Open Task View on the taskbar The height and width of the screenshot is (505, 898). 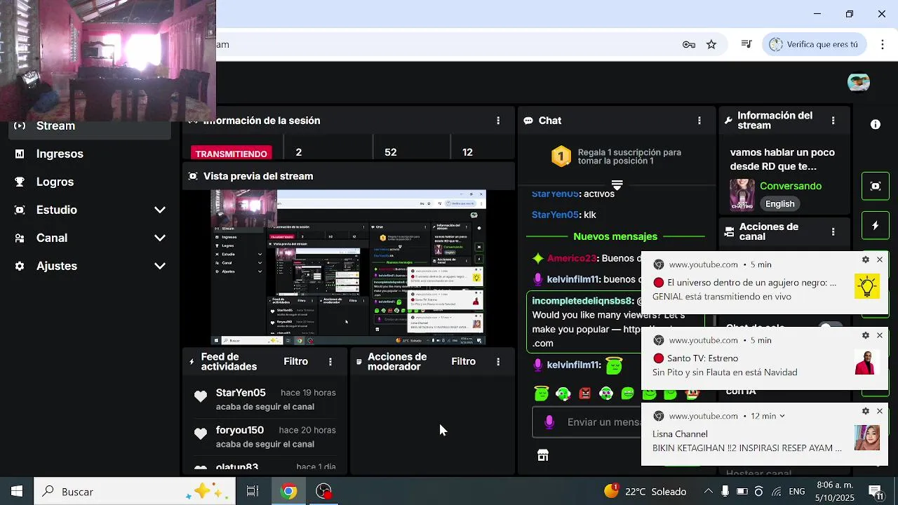[x=253, y=492]
